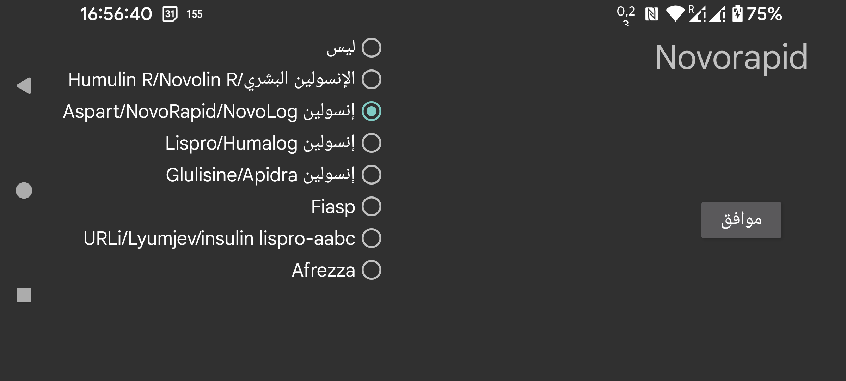Select the ليس (none) radio option
The width and height of the screenshot is (846, 381).
[371, 48]
